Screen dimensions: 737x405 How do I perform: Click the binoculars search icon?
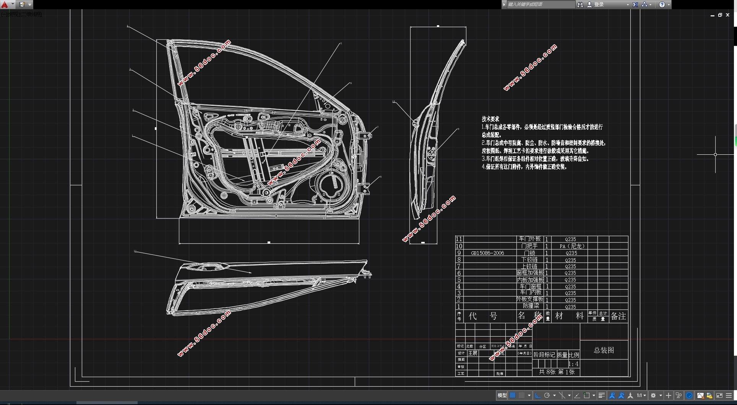pos(580,5)
